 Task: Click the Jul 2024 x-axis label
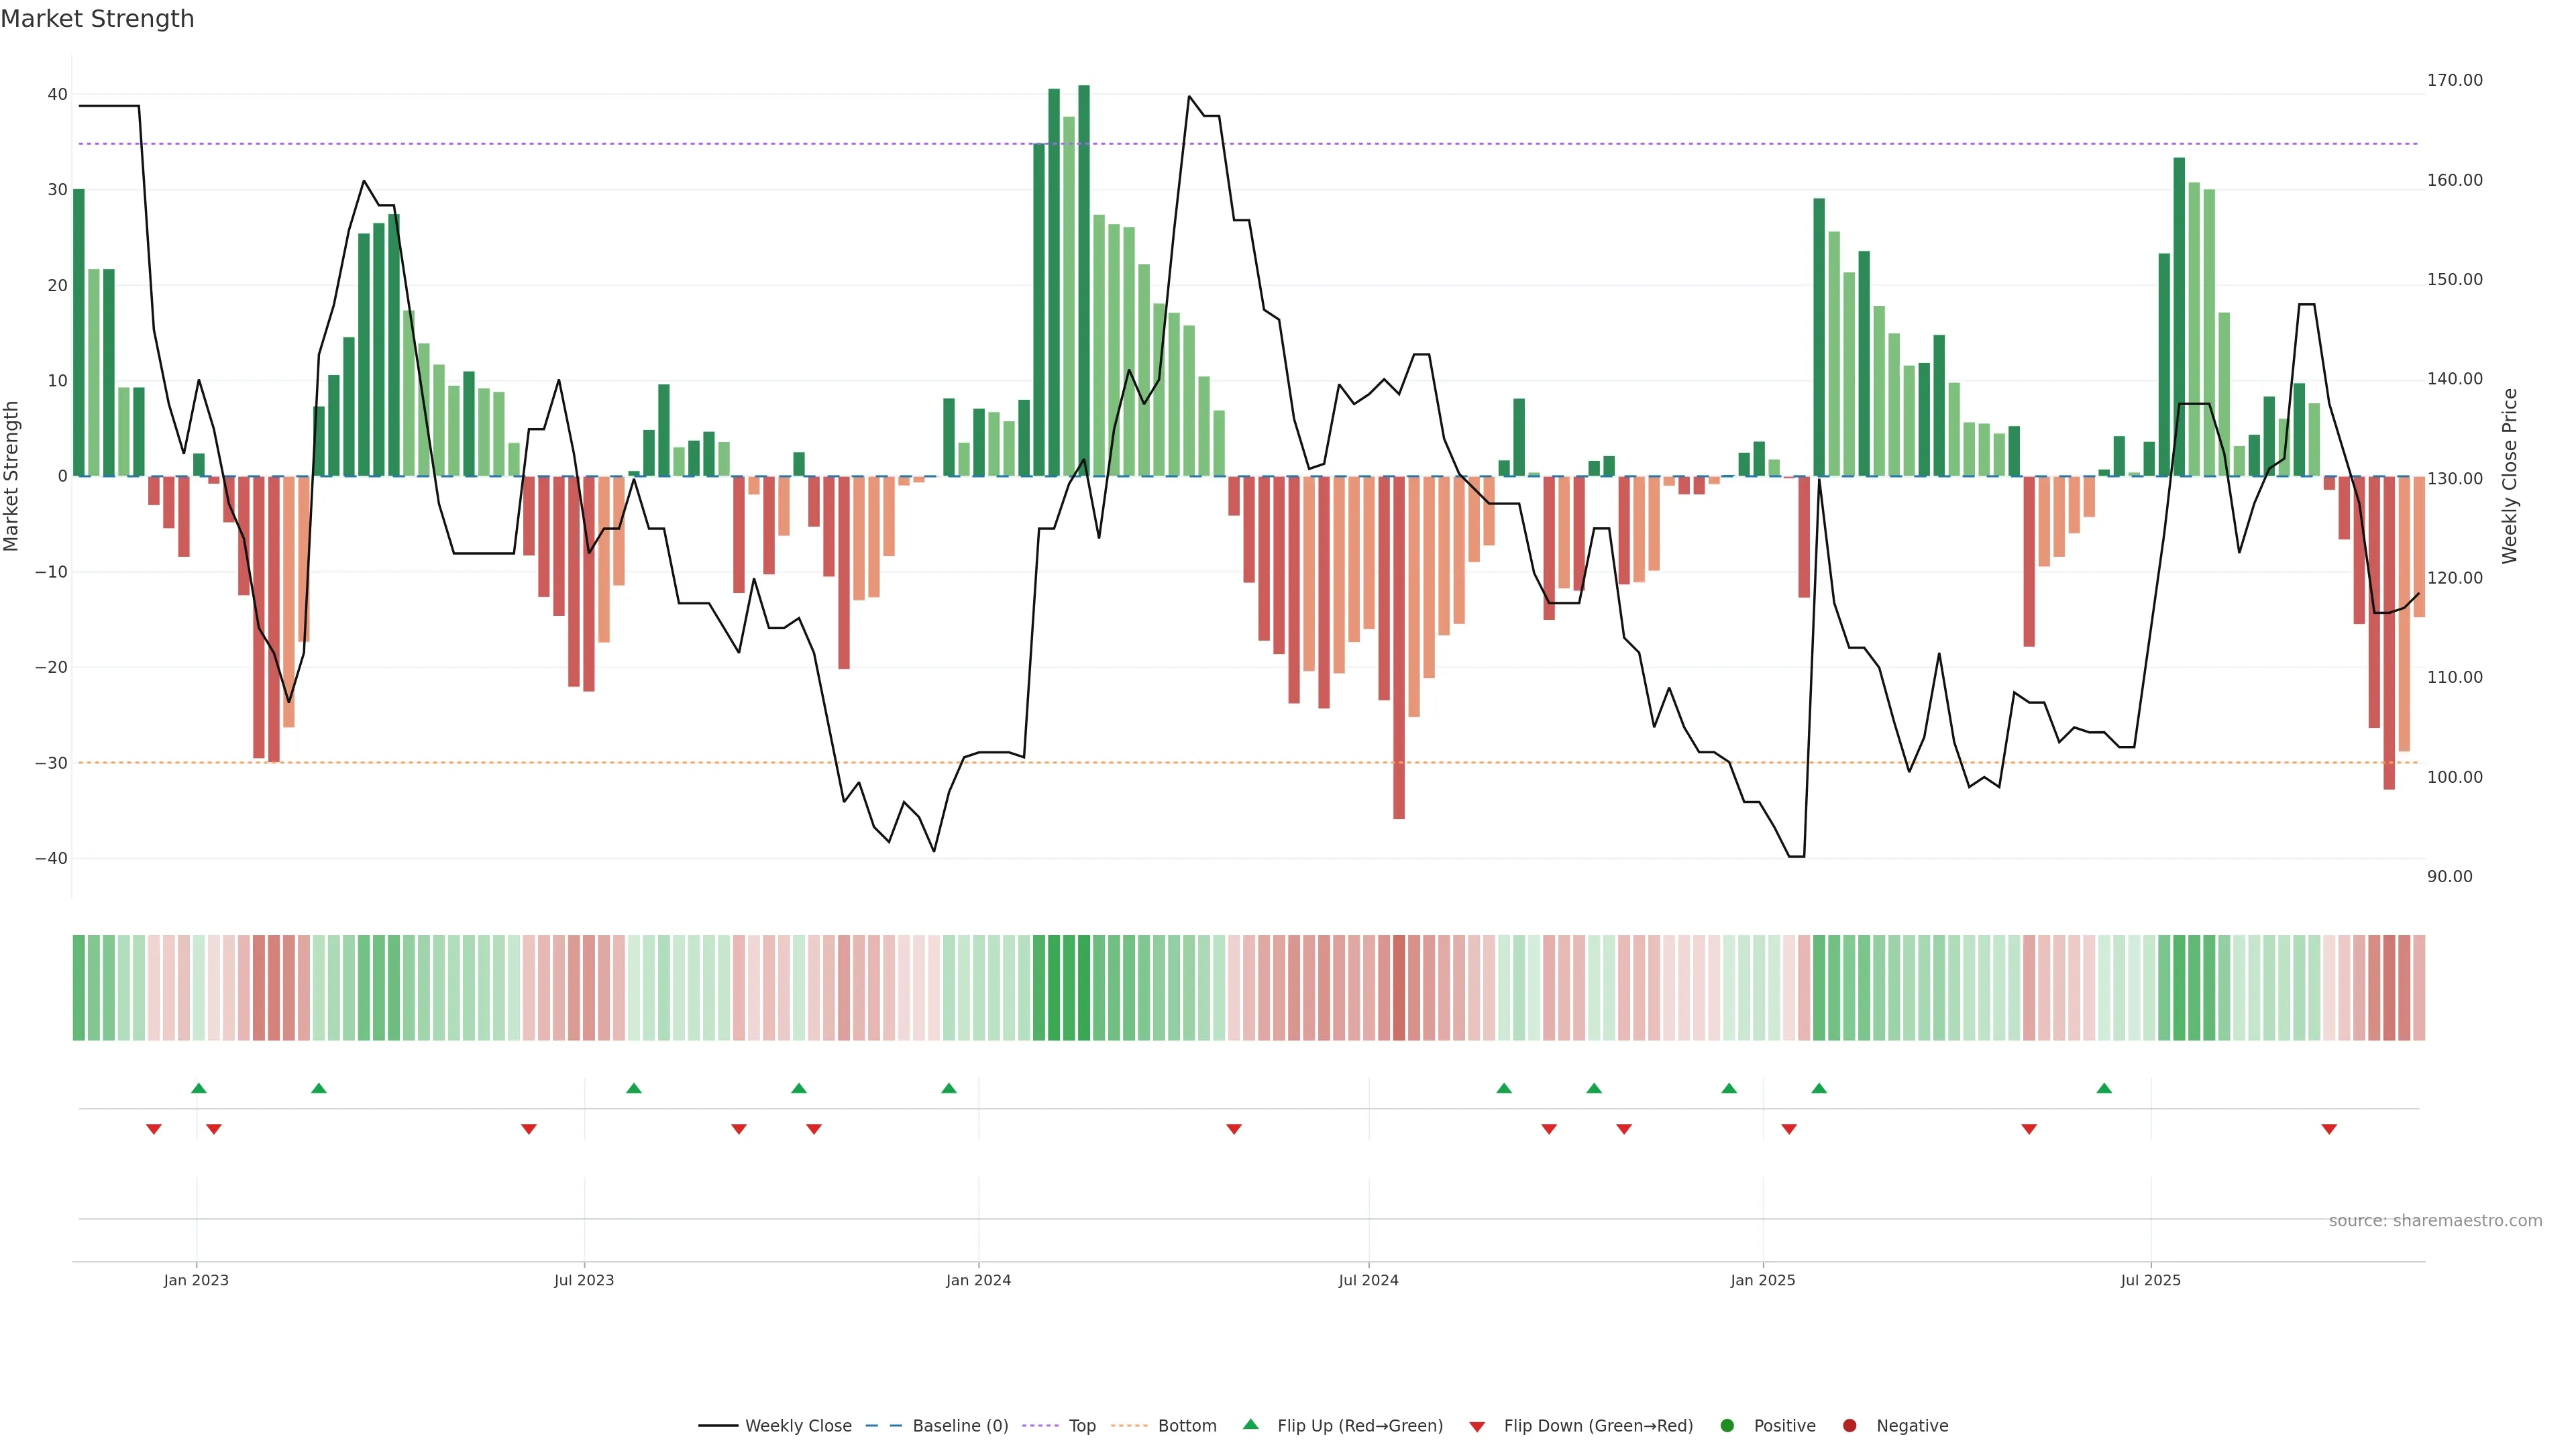pyautogui.click(x=1368, y=1280)
